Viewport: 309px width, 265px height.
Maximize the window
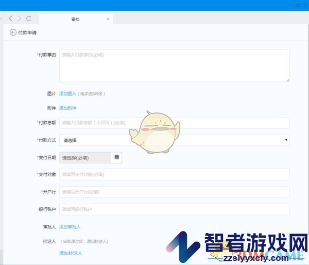click(x=298, y=6)
